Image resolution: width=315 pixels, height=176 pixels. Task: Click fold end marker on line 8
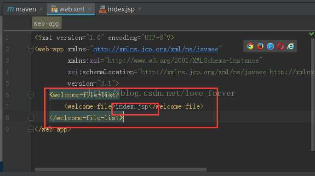(x=31, y=117)
